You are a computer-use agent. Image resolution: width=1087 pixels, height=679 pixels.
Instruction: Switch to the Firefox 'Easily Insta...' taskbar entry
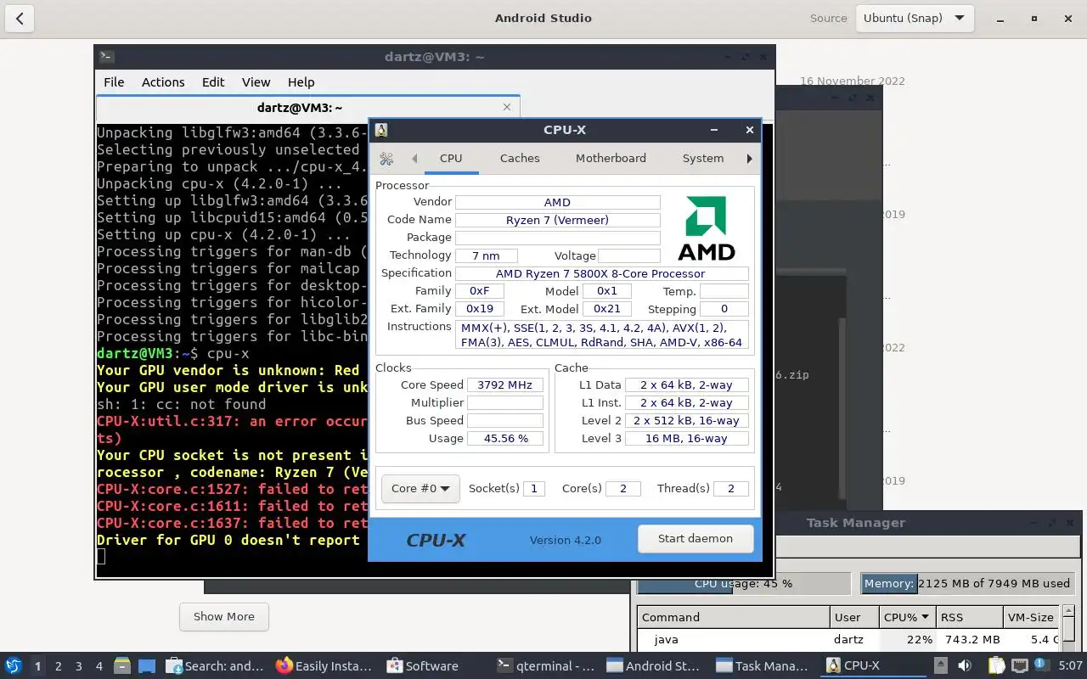point(325,666)
